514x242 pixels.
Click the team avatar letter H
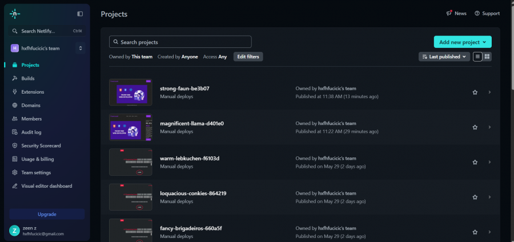[15, 48]
